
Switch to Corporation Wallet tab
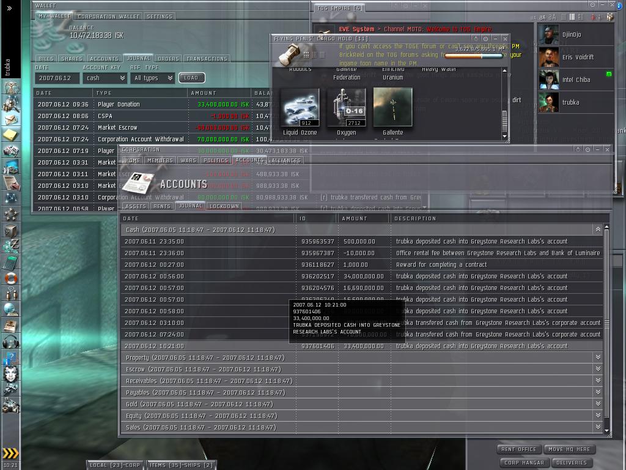(x=109, y=17)
